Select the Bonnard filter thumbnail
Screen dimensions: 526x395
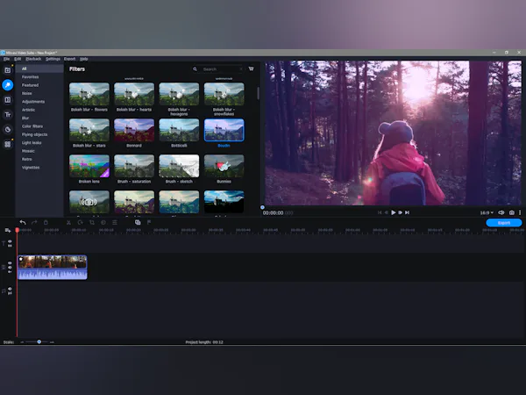(x=134, y=130)
